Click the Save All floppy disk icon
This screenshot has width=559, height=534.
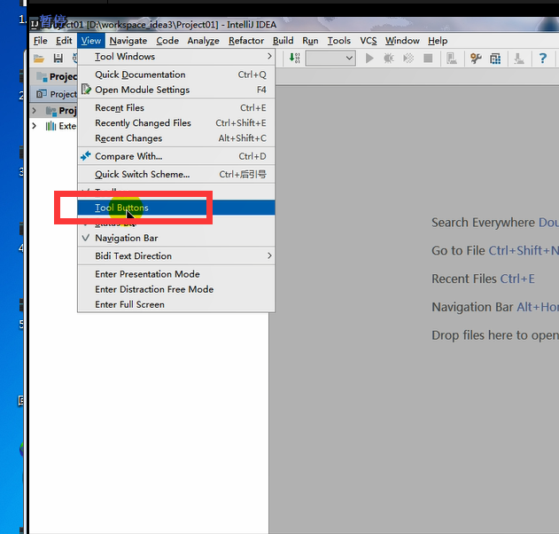tap(58, 59)
